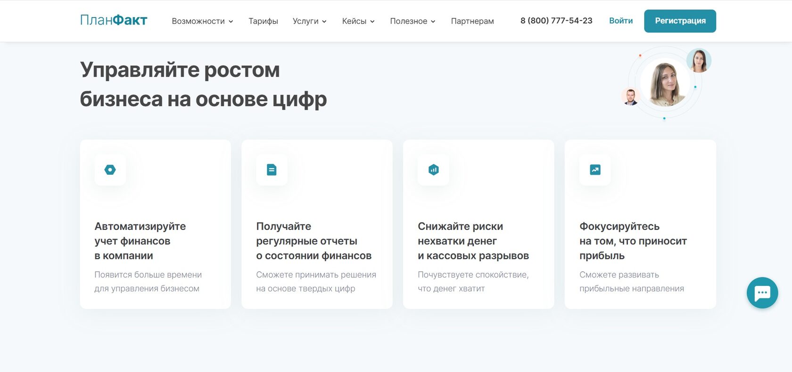The height and width of the screenshot is (372, 792).
Task: Click the Войти link
Action: coord(621,21)
